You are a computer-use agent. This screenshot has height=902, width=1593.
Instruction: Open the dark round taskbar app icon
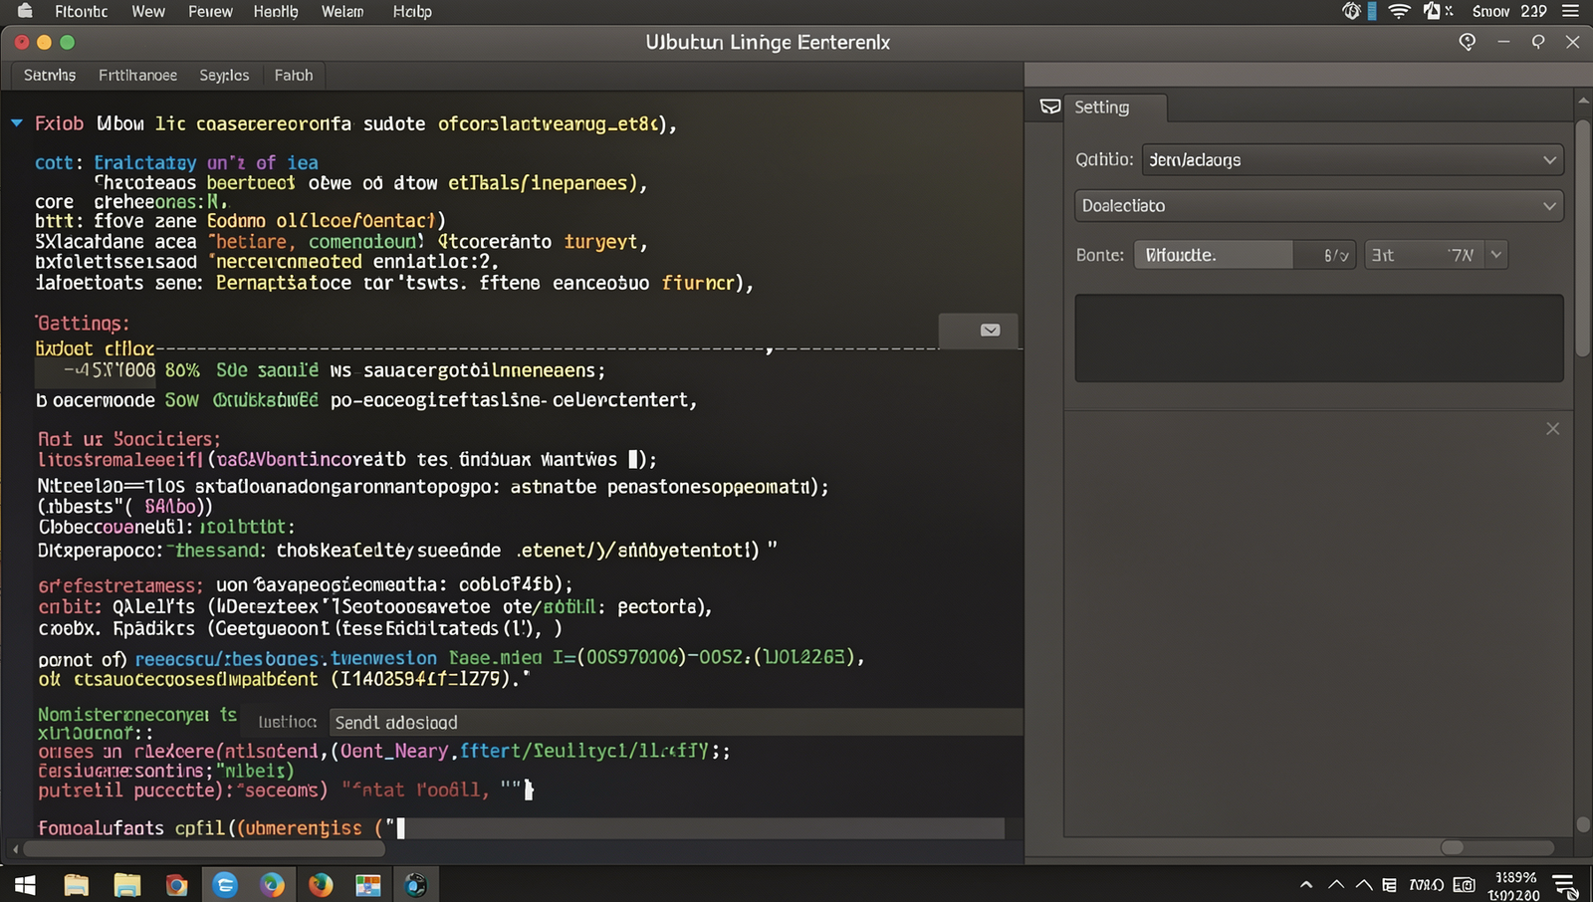416,884
